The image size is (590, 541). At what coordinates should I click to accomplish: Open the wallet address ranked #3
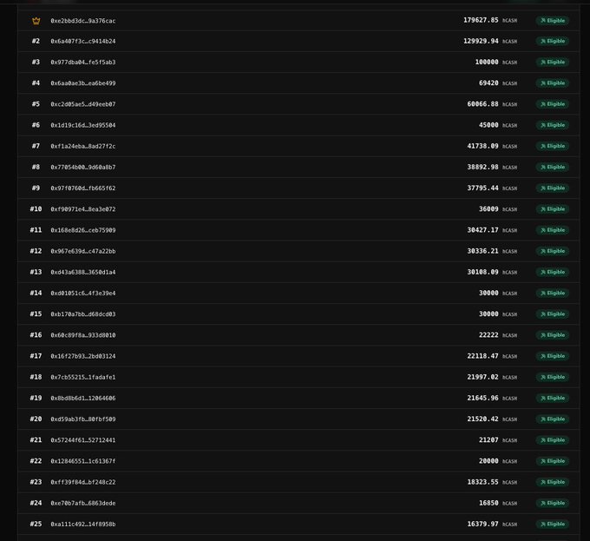(83, 63)
